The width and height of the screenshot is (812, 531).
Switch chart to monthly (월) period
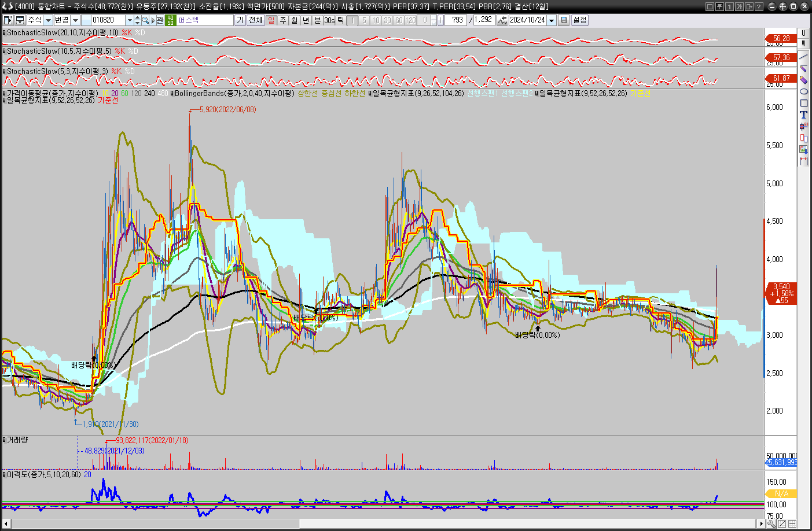coord(294,20)
